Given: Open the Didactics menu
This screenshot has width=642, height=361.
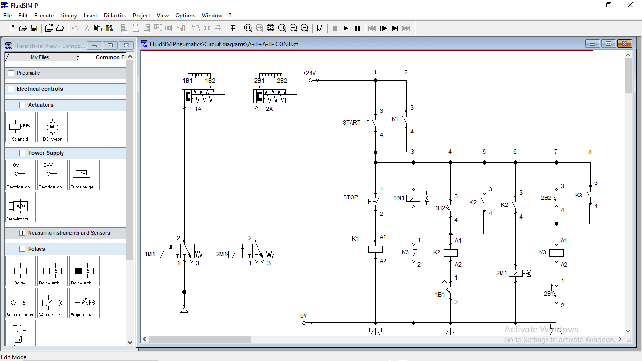Looking at the screenshot, I should (115, 16).
